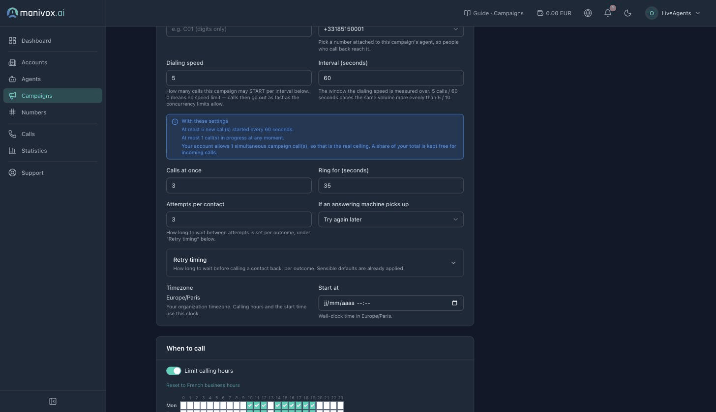
Task: Go to Accounts in the sidebar
Action: tap(53, 62)
